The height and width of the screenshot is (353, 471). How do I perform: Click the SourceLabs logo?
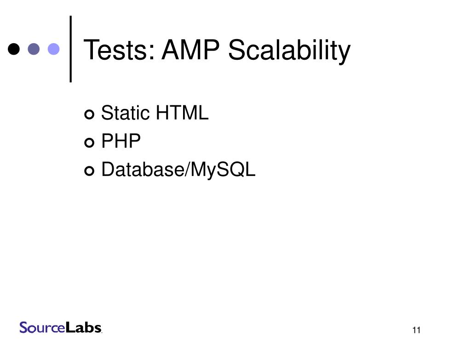click(60, 327)
